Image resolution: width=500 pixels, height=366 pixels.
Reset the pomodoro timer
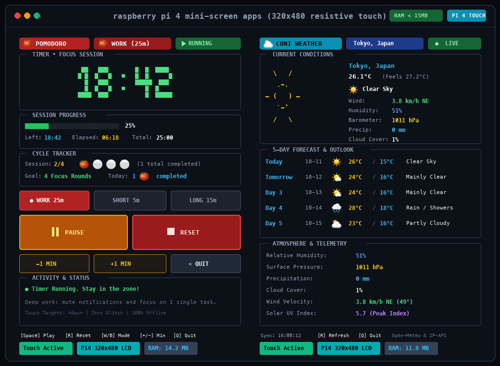tap(186, 232)
